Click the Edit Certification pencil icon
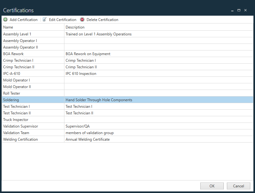 pyautogui.click(x=44, y=19)
